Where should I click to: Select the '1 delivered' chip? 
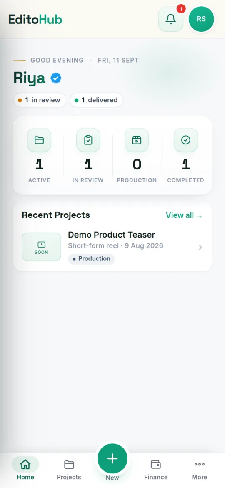(97, 100)
